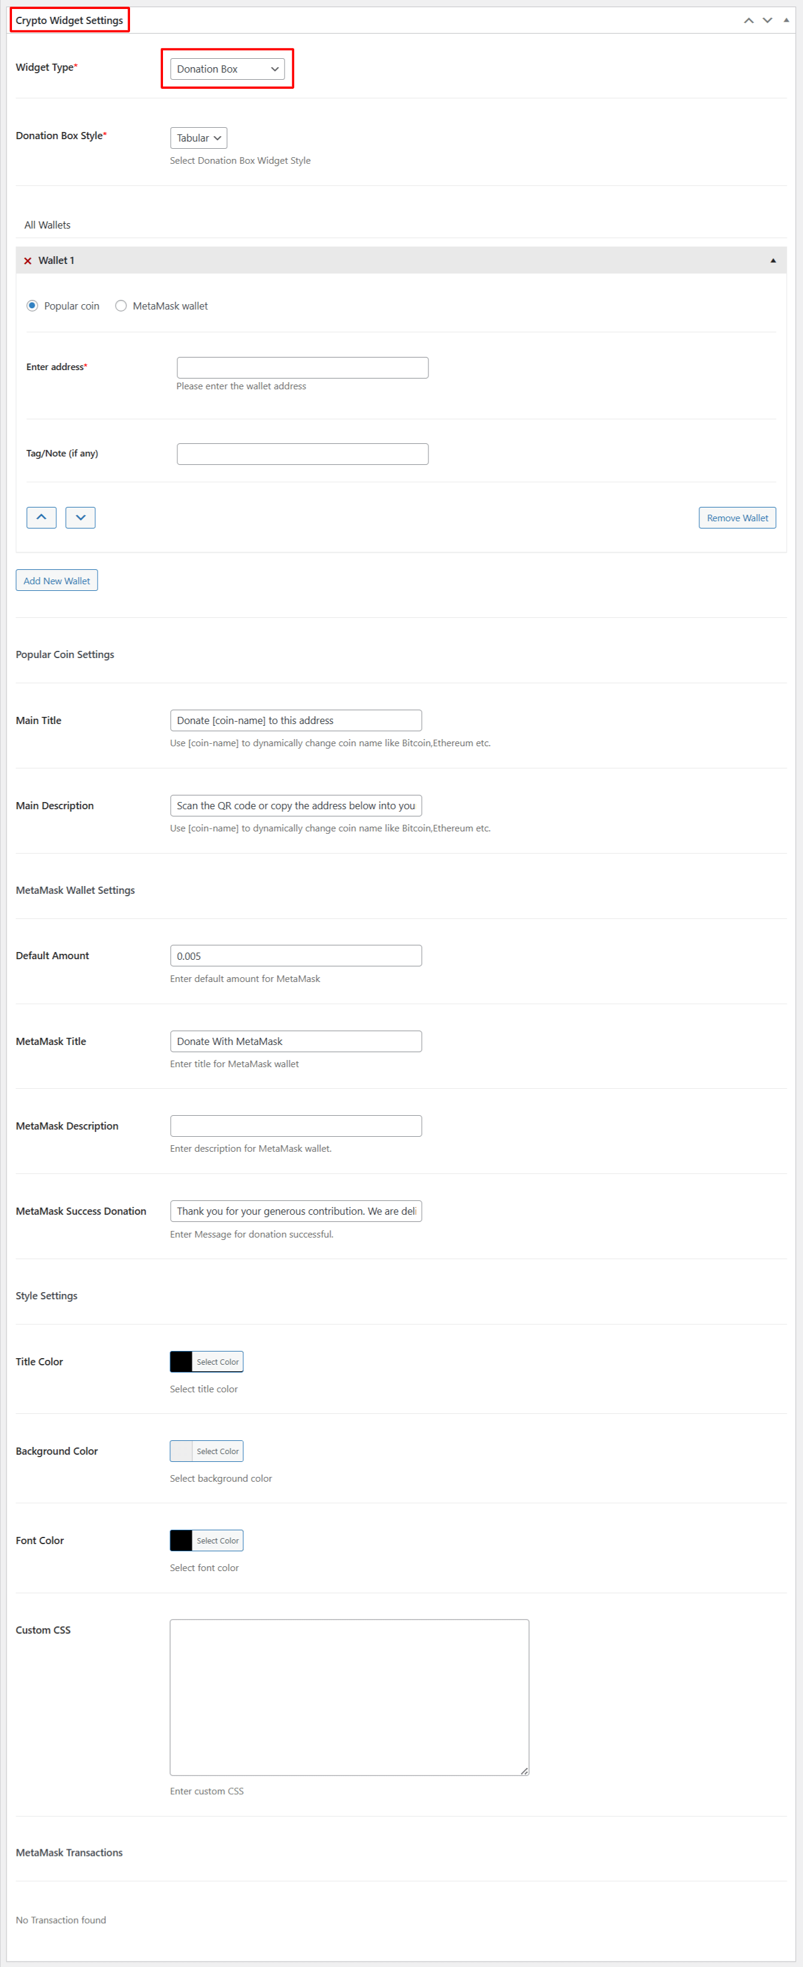Choose the MetaMask wallet radio option
Image resolution: width=803 pixels, height=1967 pixels.
[120, 306]
